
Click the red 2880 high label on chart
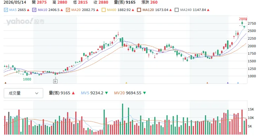[243, 19]
